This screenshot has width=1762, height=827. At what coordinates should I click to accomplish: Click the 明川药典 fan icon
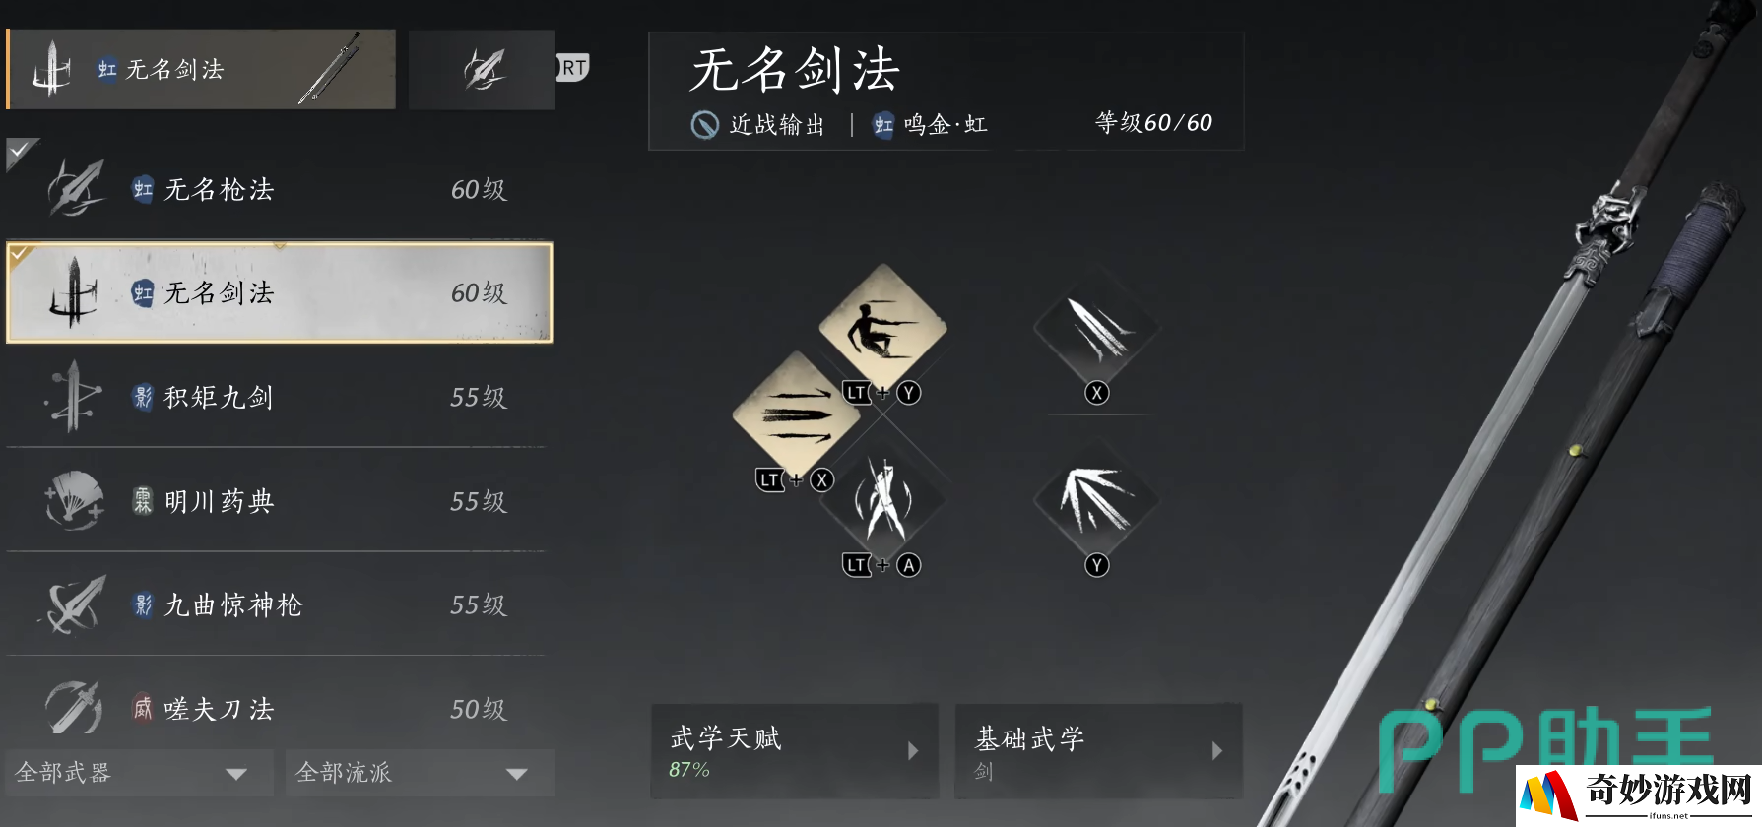[x=74, y=501]
